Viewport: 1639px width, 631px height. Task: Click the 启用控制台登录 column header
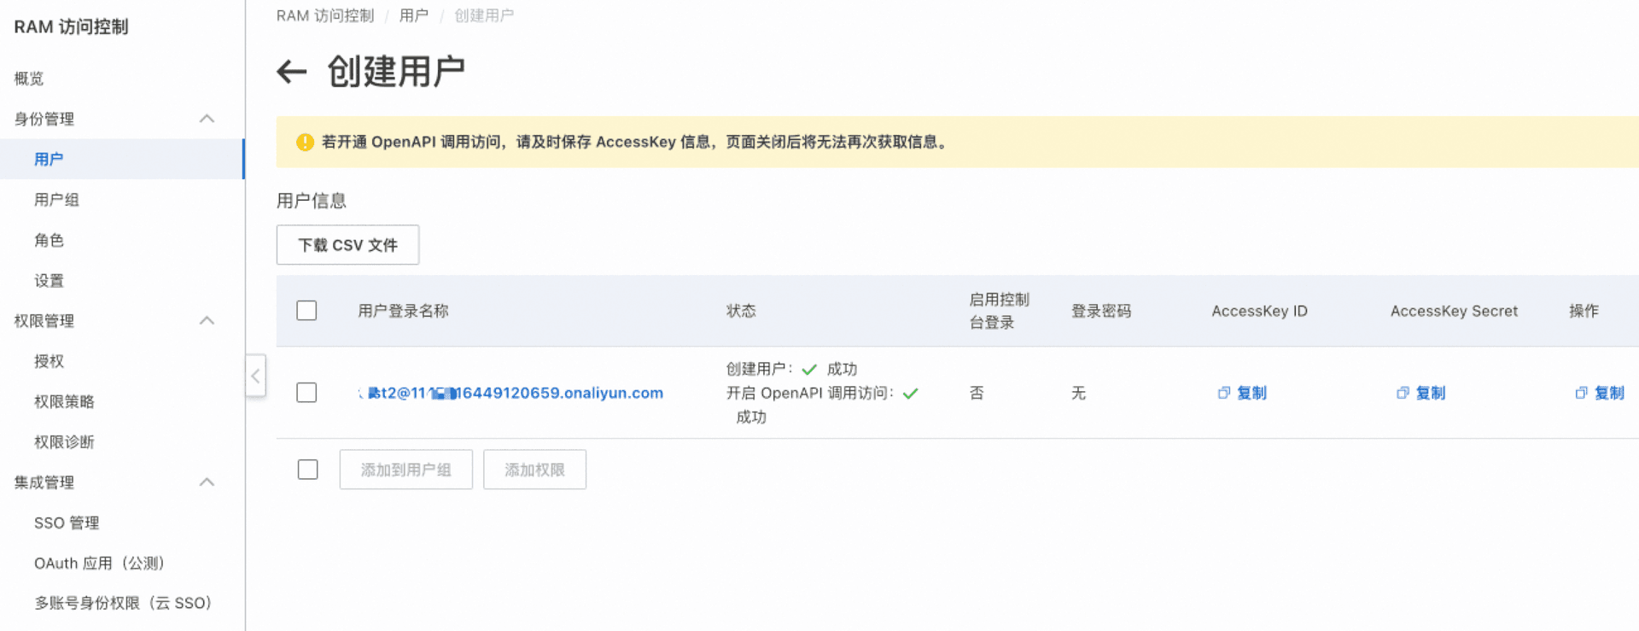click(x=1000, y=311)
